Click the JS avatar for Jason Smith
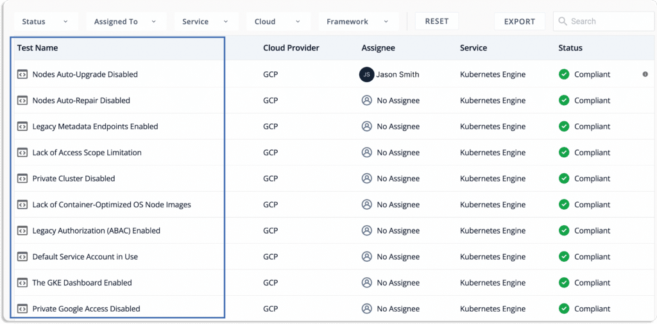This screenshot has width=657, height=324. coord(366,74)
